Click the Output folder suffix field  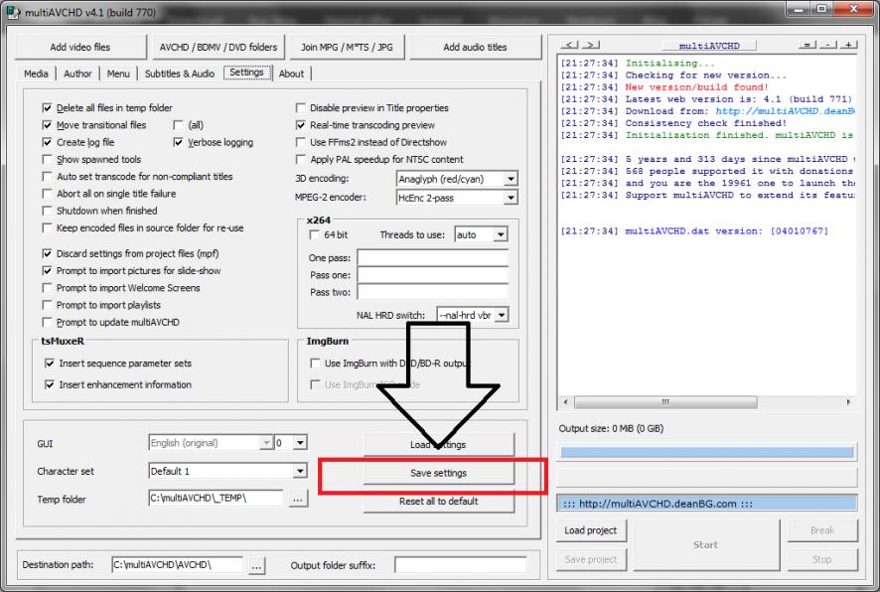click(461, 565)
